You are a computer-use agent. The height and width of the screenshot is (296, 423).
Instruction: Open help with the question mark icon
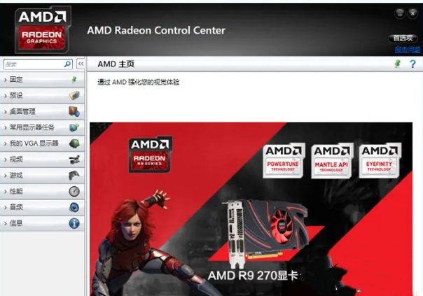pyautogui.click(x=412, y=64)
